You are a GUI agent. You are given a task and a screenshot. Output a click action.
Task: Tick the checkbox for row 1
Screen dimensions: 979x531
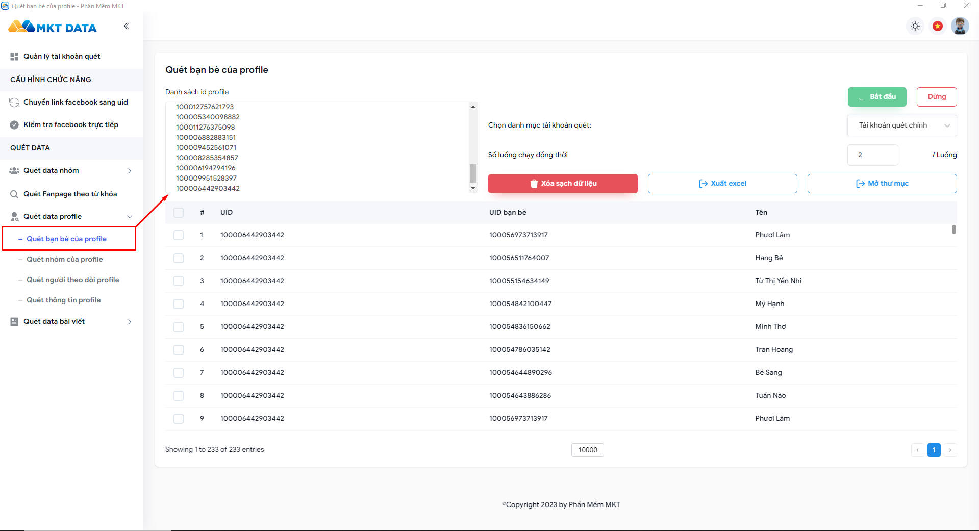coord(179,235)
